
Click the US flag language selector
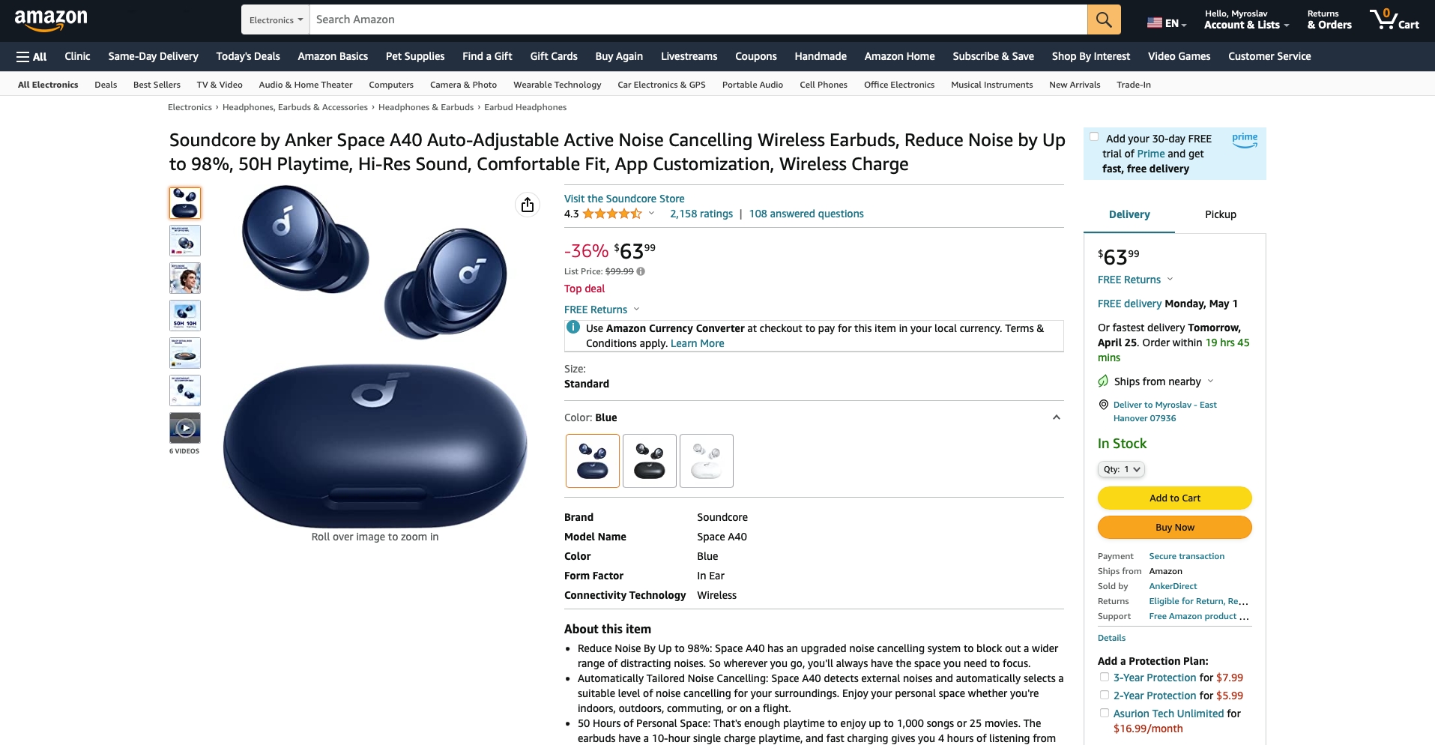click(1166, 23)
